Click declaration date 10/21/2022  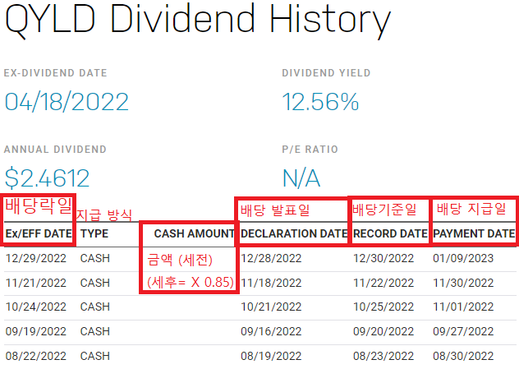[271, 307]
